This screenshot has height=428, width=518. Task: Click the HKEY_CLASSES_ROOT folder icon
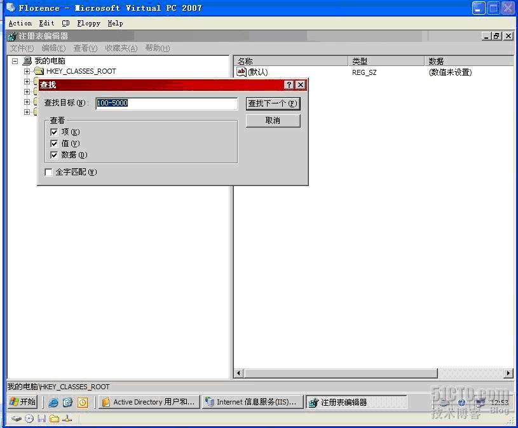[39, 71]
